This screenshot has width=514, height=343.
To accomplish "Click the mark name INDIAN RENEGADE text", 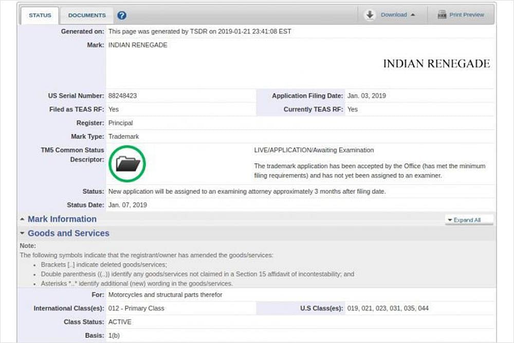I will coord(138,45).
